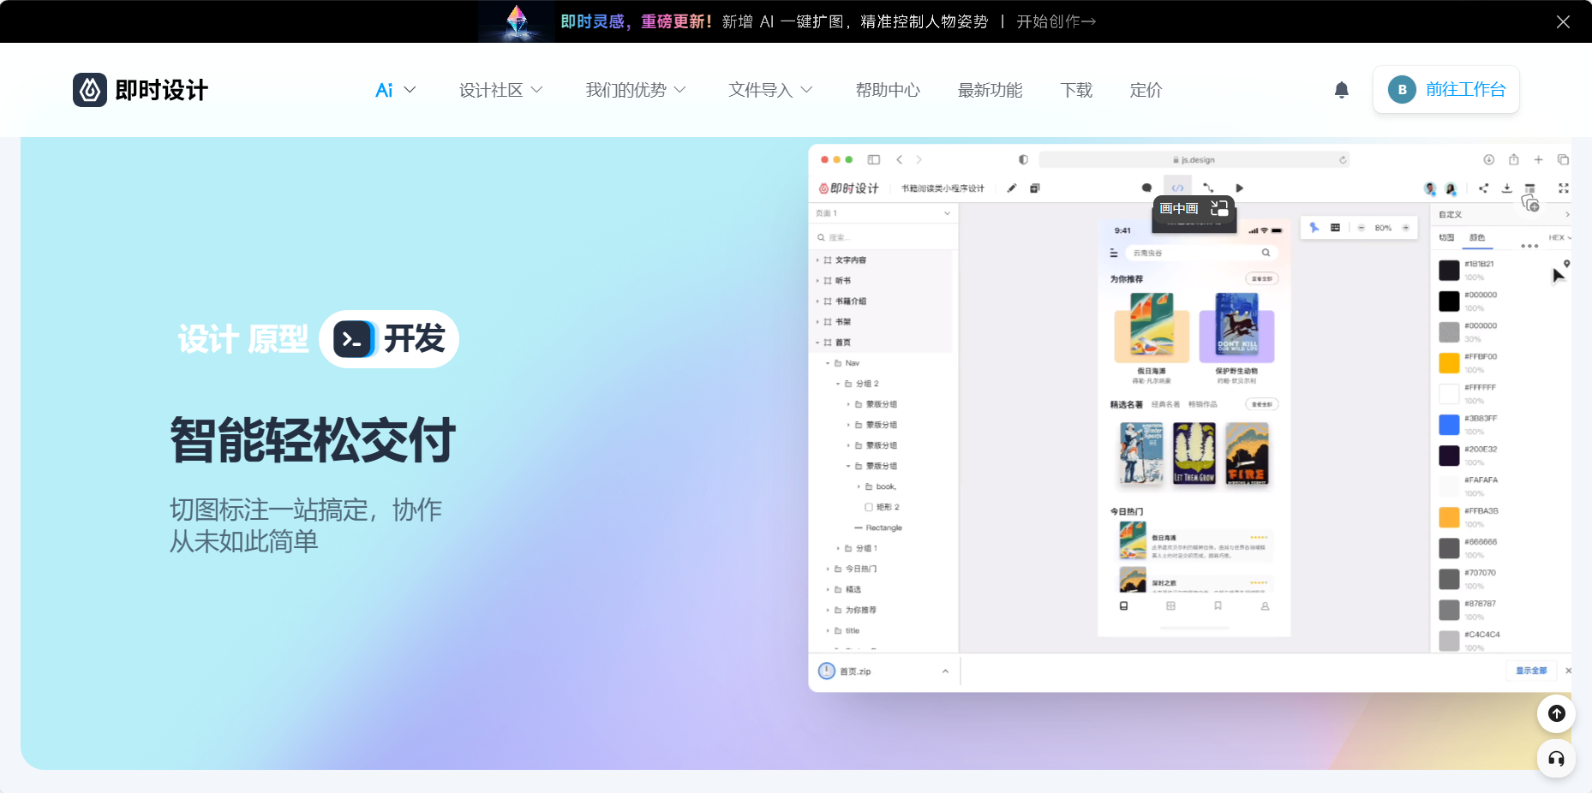This screenshot has height=793, width=1592.
Task: Select the 设计 mode label
Action: 208,339
